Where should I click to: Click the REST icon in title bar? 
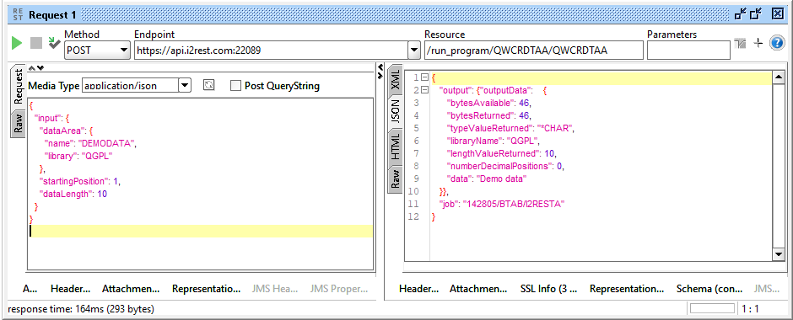tap(18, 14)
